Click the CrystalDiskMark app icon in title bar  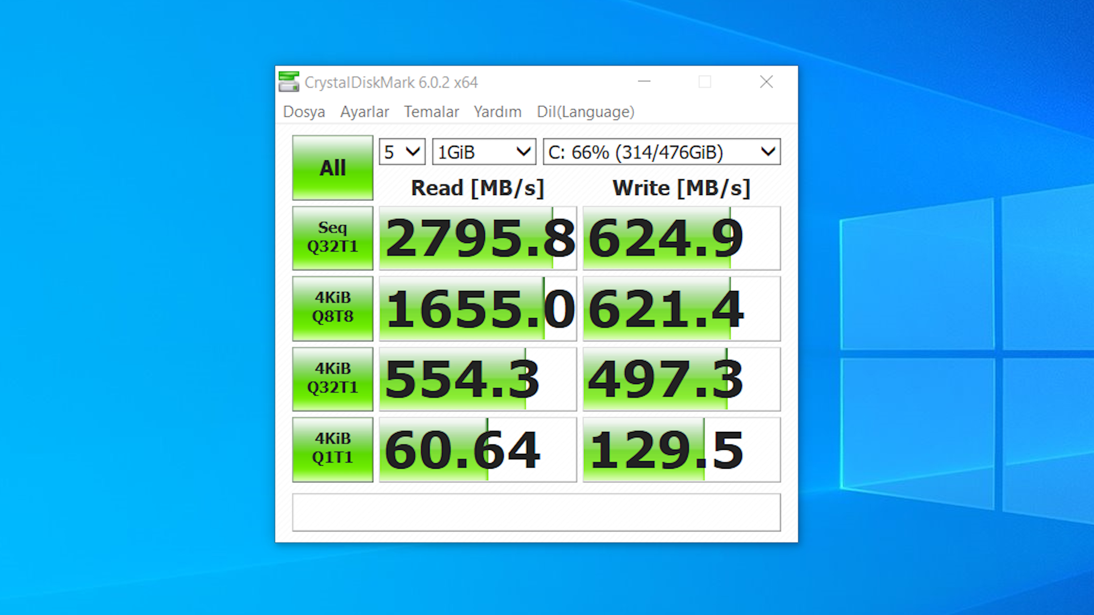[289, 81]
